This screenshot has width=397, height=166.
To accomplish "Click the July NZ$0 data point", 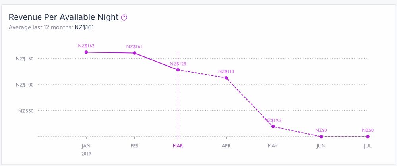I will click(x=368, y=137).
